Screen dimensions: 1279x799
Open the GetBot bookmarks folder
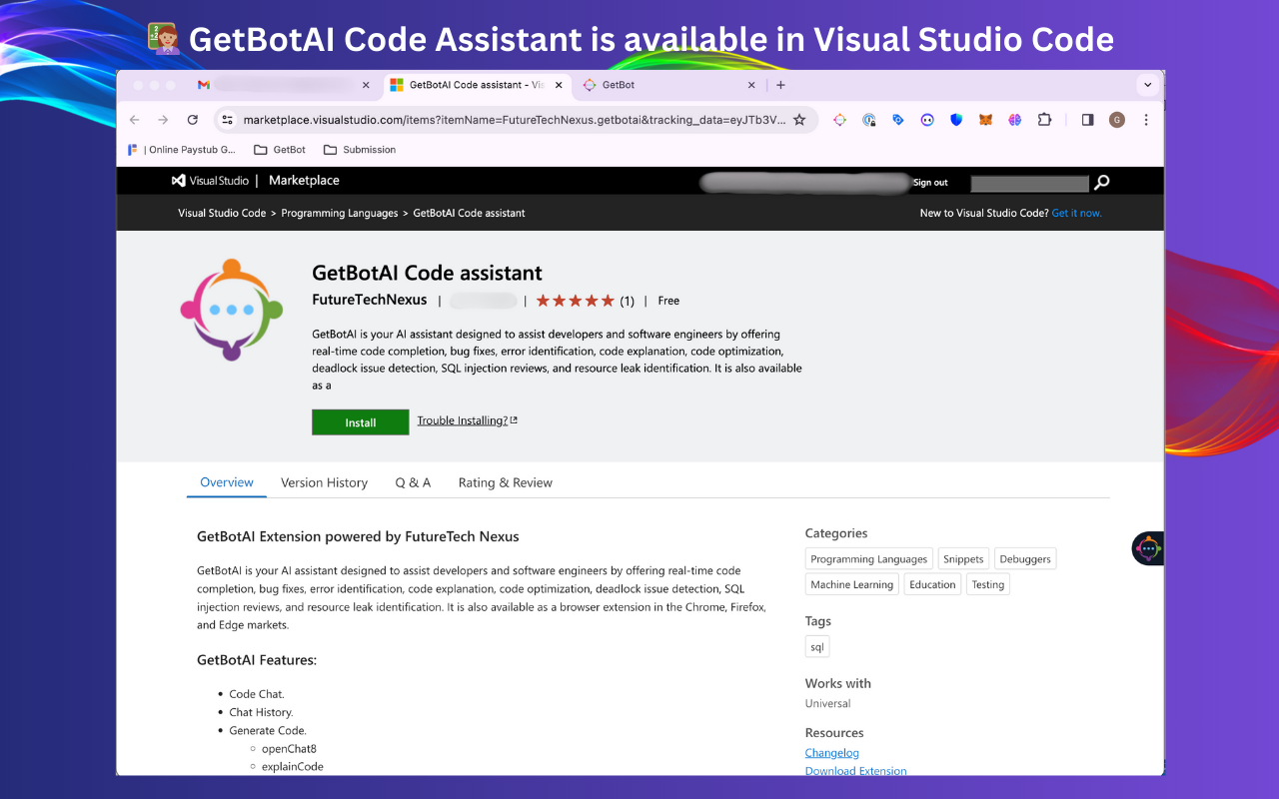click(280, 150)
